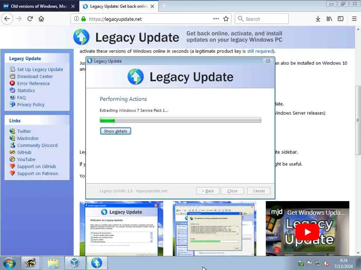Open the YouTube sidebar link
The height and width of the screenshot is (270, 361).
26,160
